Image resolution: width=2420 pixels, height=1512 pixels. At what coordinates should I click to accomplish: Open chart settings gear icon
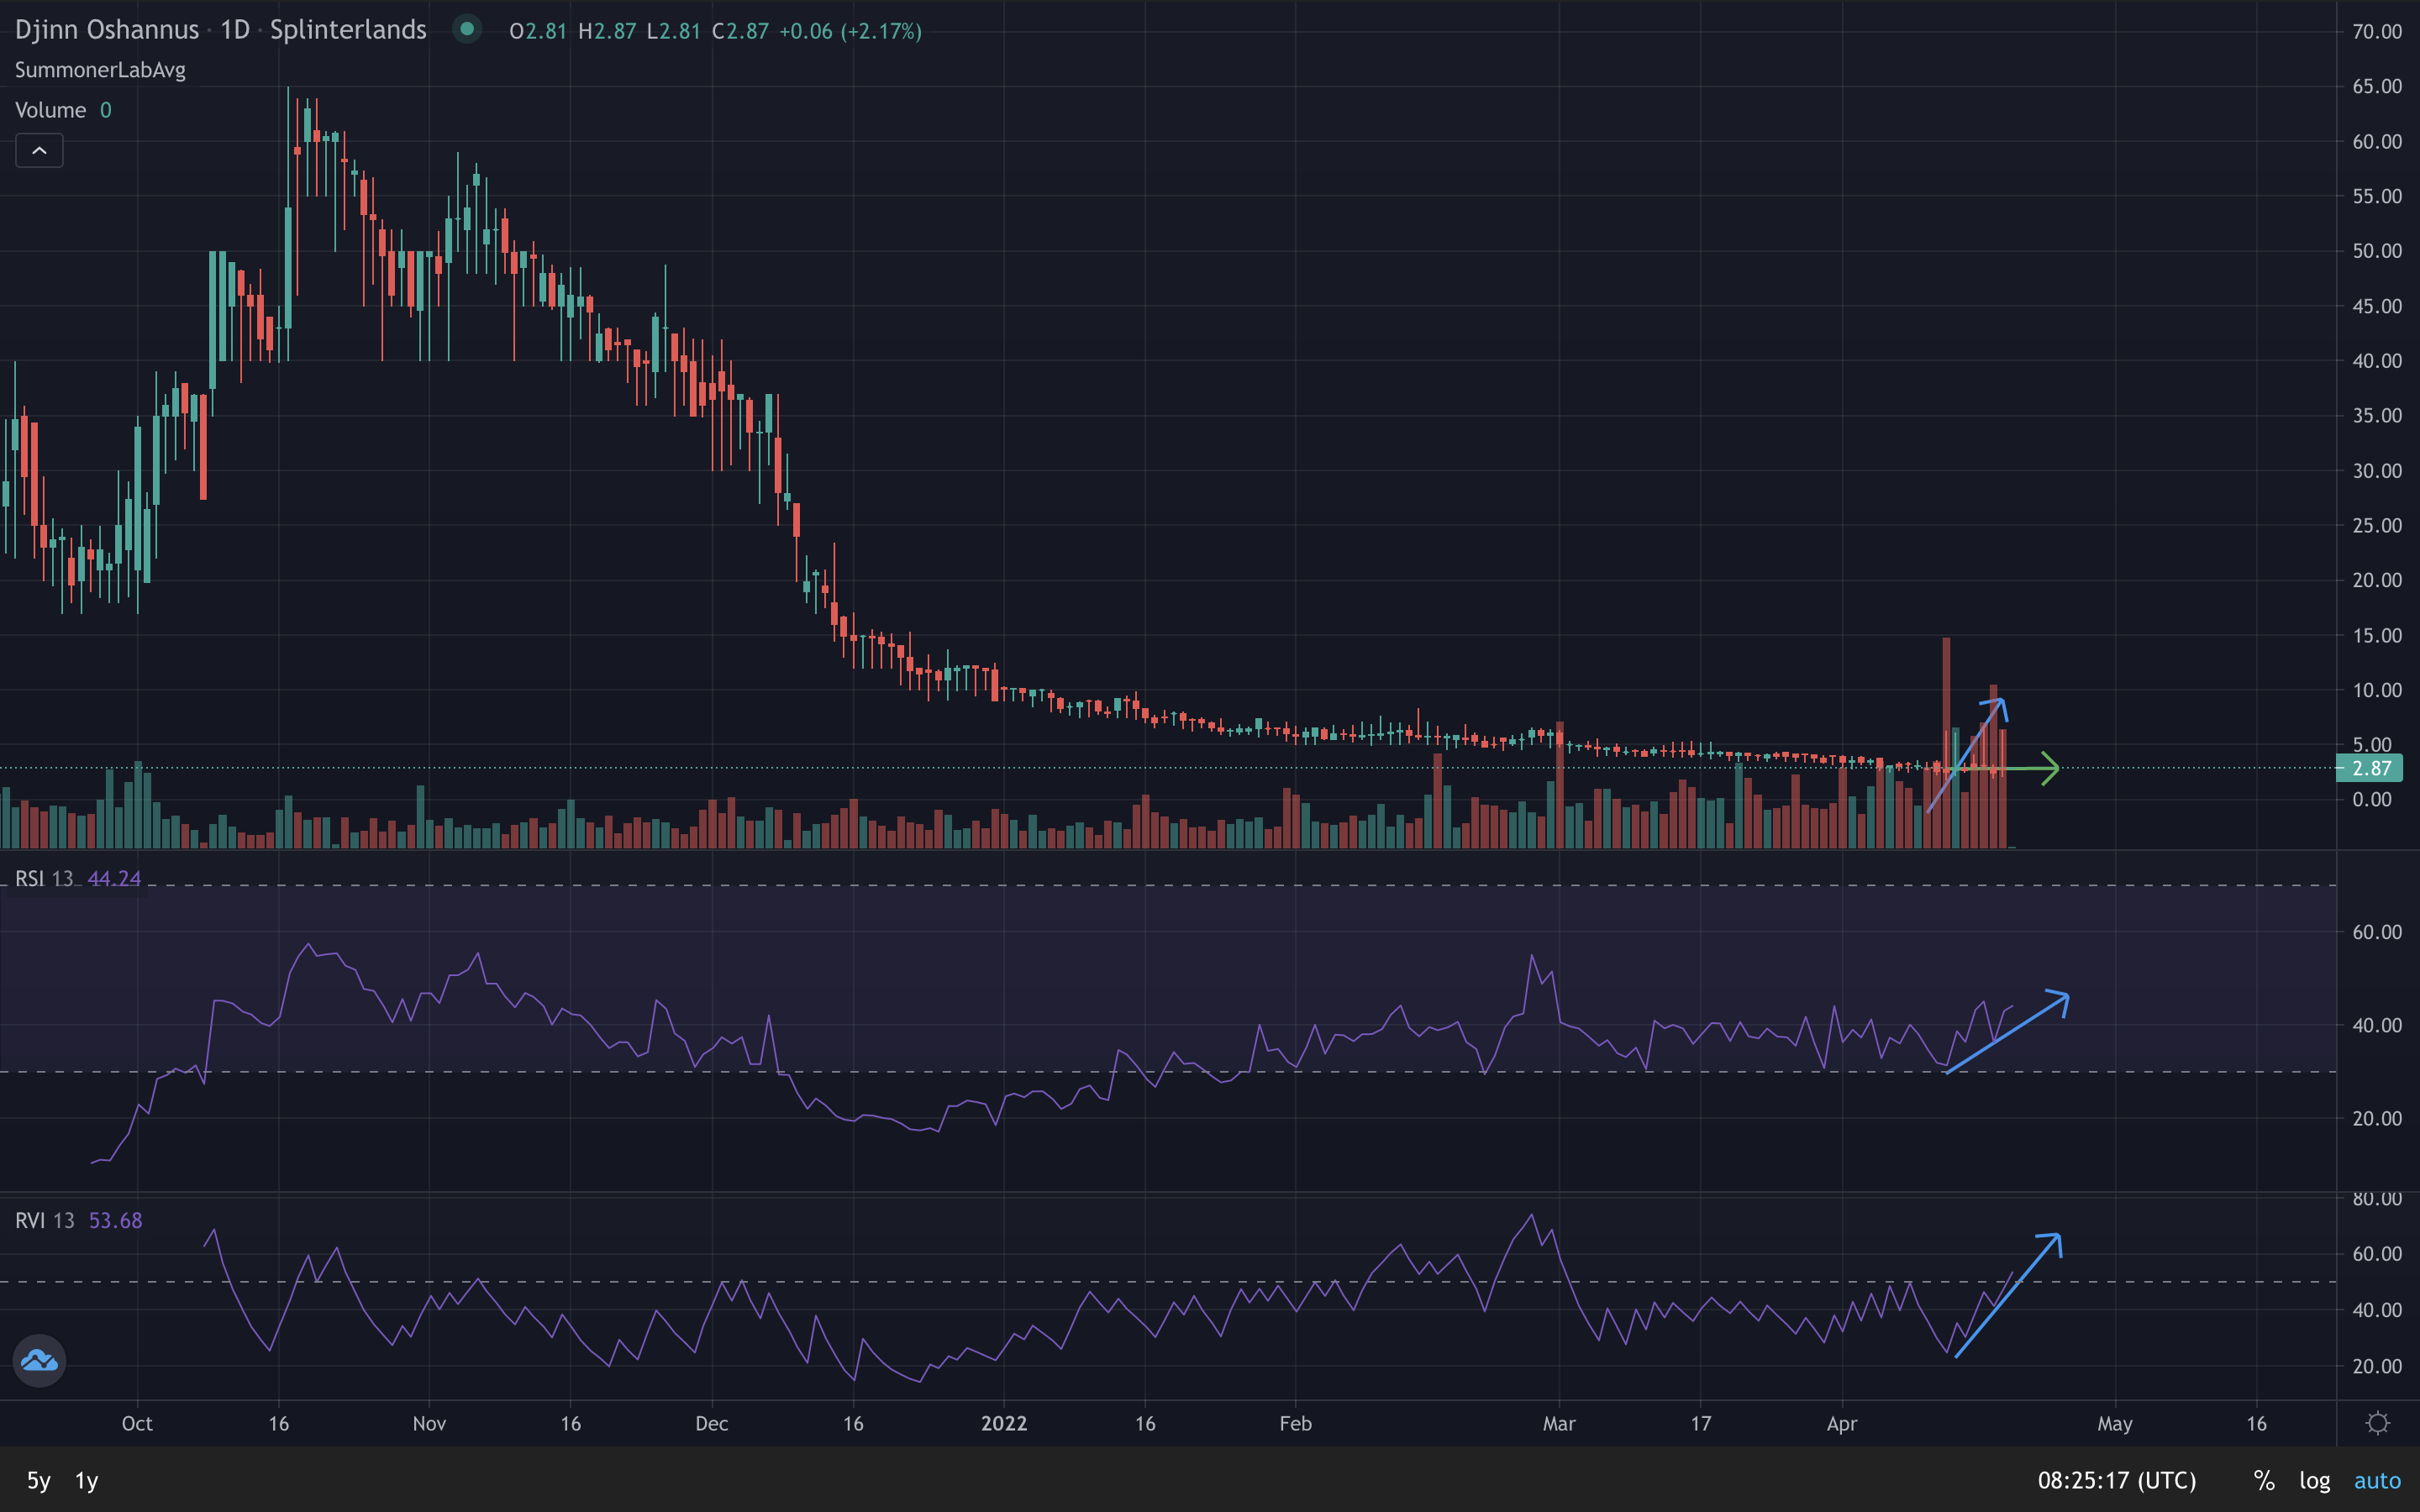click(2378, 1423)
